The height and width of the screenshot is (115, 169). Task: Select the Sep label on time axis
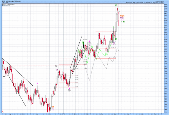[x=10, y=114]
